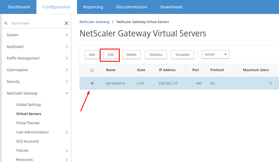The image size is (279, 162).
Task: Open the Reporting tab
Action: tap(93, 7)
